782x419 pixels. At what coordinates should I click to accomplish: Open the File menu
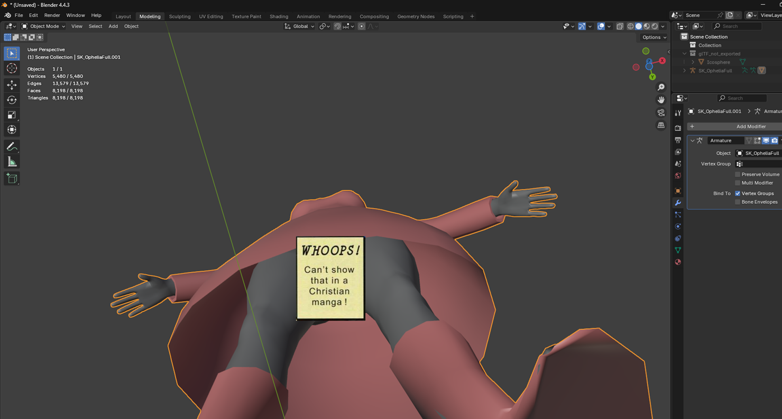[19, 15]
